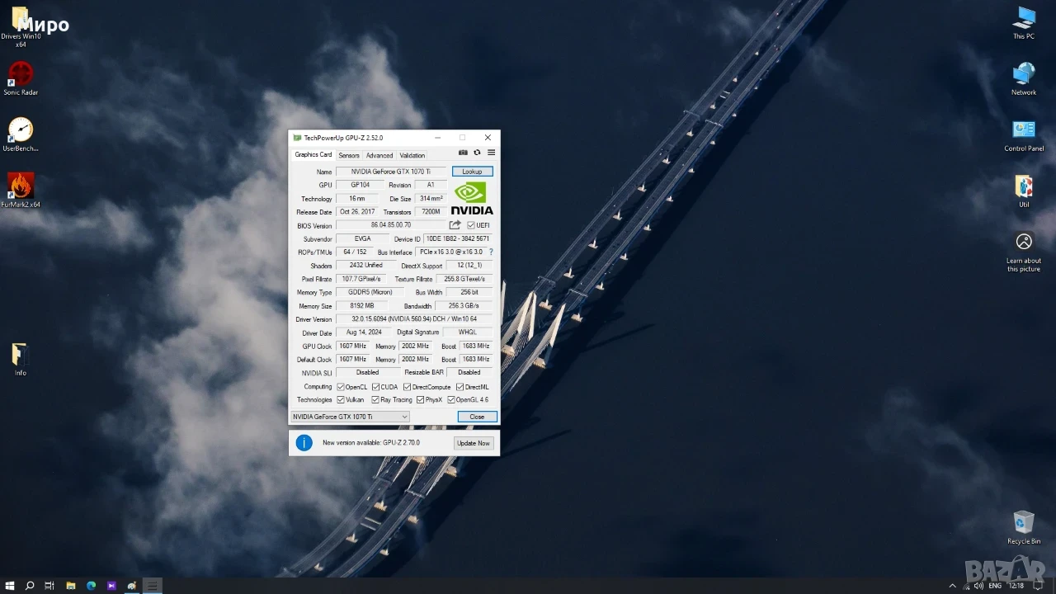Image resolution: width=1056 pixels, height=594 pixels.
Task: Toggle the Ray Tracing checkbox
Action: 375,400
